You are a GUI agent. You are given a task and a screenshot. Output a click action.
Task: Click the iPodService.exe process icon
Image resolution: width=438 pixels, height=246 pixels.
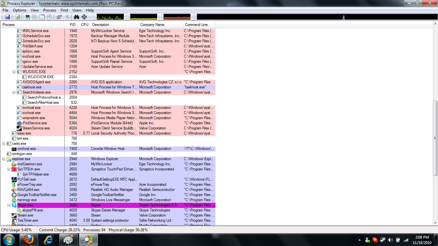[19, 123]
